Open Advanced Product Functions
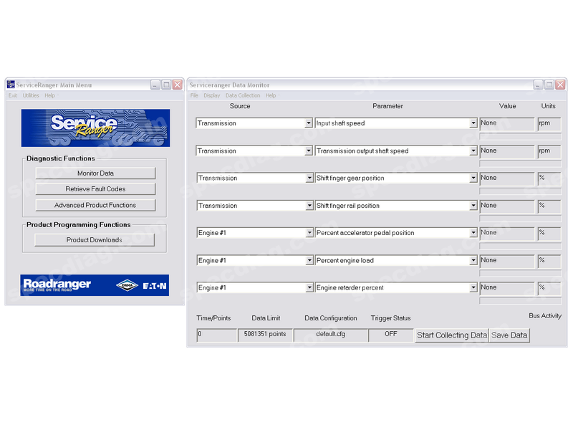 95,205
